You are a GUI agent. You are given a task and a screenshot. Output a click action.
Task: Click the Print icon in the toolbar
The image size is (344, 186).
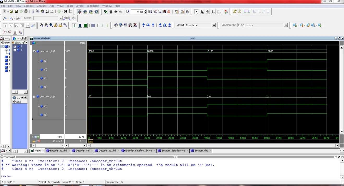[x=26, y=11]
